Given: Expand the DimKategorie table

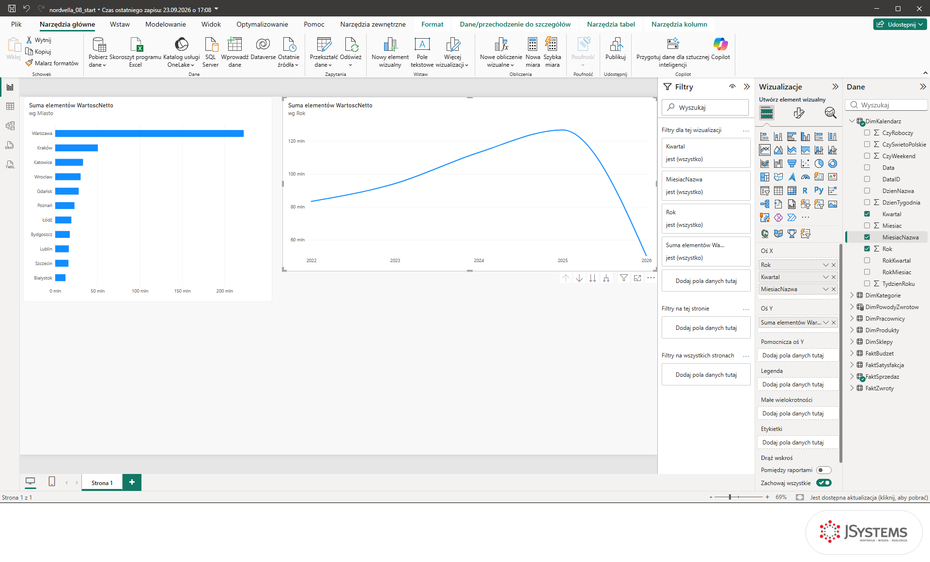Looking at the screenshot, I should pos(852,295).
